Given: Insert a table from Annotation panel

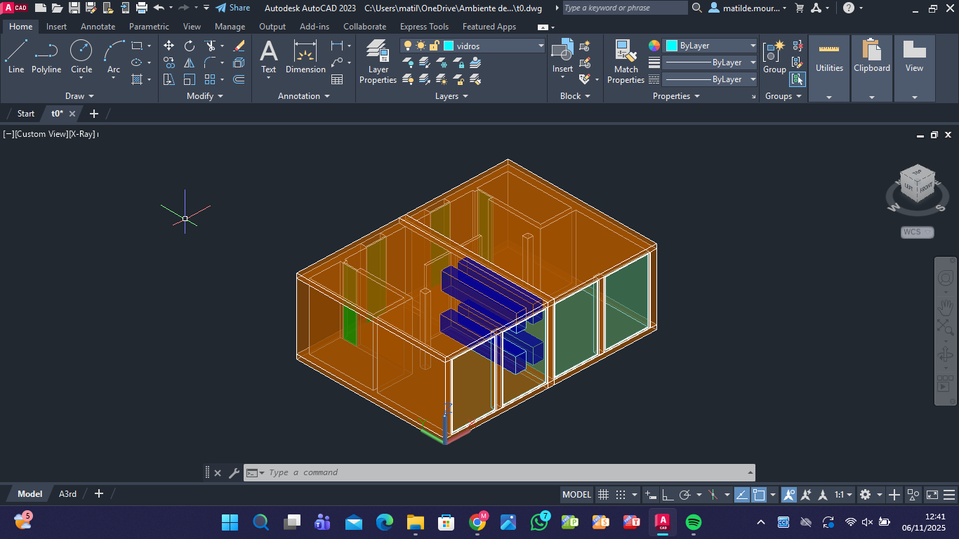Looking at the screenshot, I should pyautogui.click(x=337, y=79).
